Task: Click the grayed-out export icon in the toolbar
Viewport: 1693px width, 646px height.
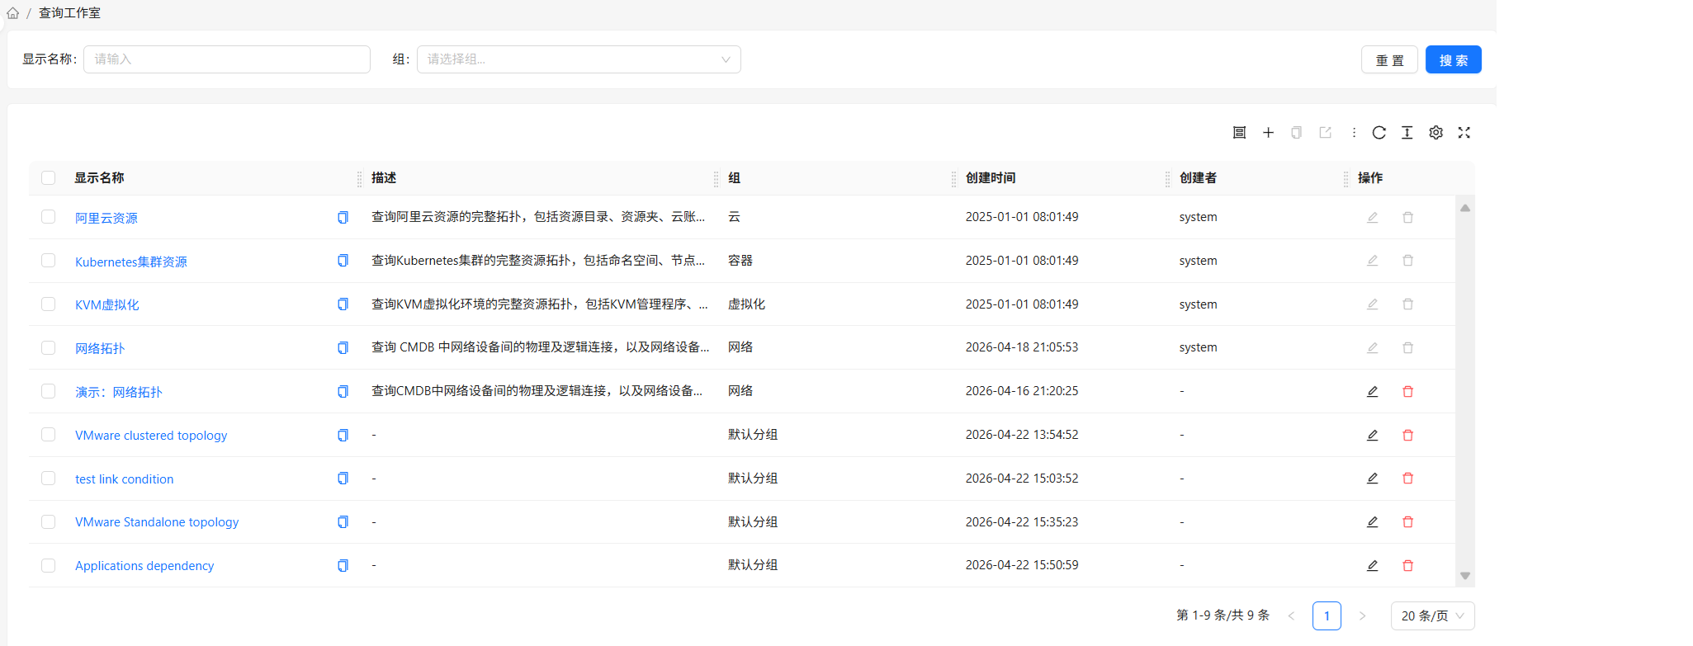Action: pyautogui.click(x=1326, y=133)
